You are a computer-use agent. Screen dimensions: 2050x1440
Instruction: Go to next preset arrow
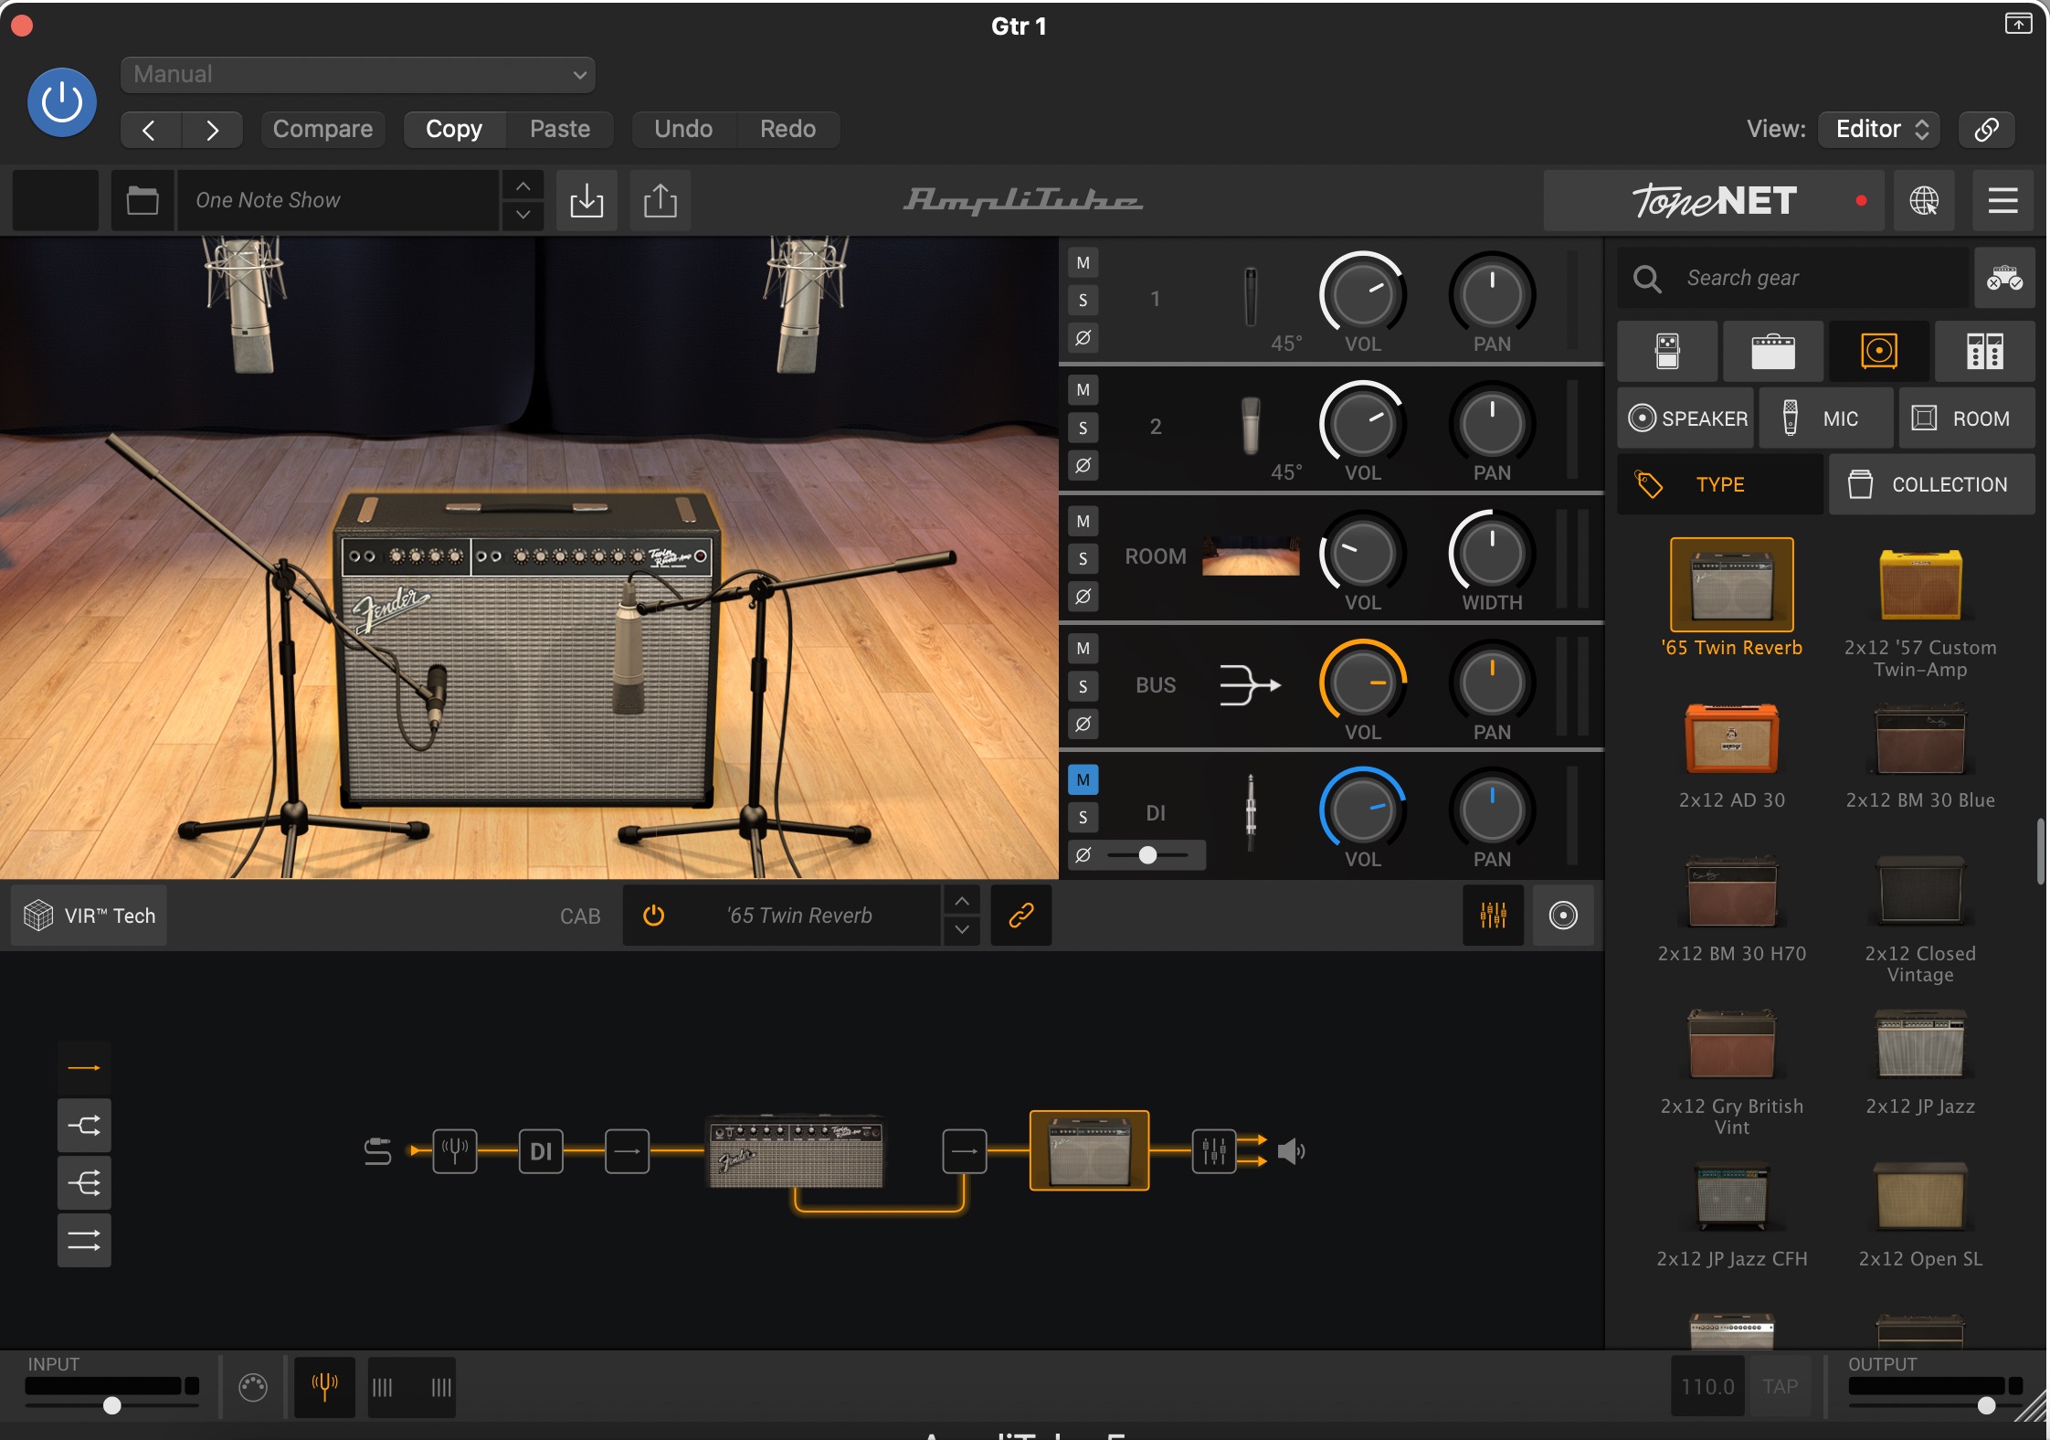tap(212, 130)
